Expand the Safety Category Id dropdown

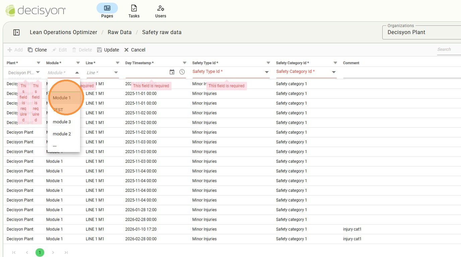(334, 72)
